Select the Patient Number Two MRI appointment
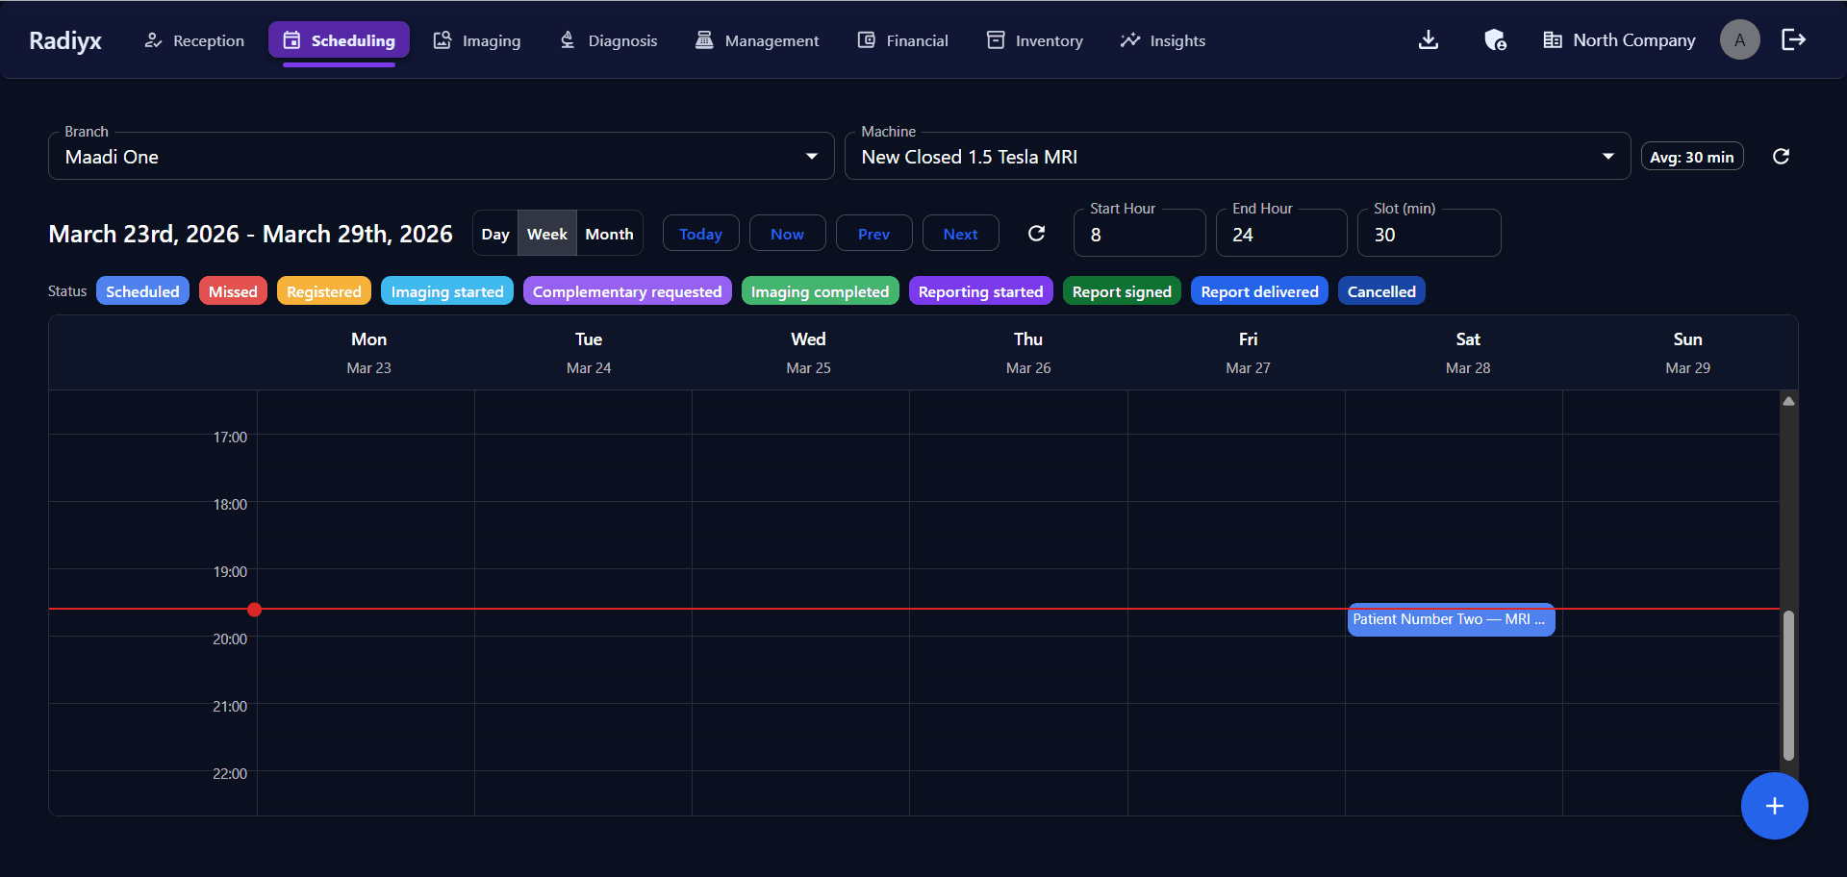This screenshot has height=877, width=1847. pyautogui.click(x=1451, y=619)
